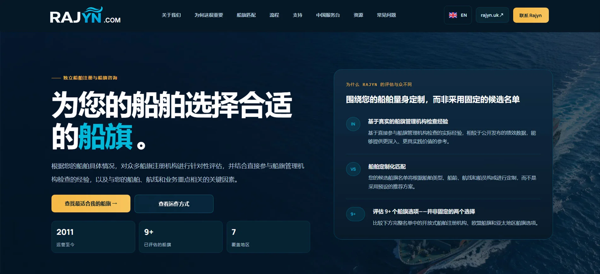Select the 9+ 已评估的船旗 stat card
Viewport: 600px width, 274px height.
[181, 237]
